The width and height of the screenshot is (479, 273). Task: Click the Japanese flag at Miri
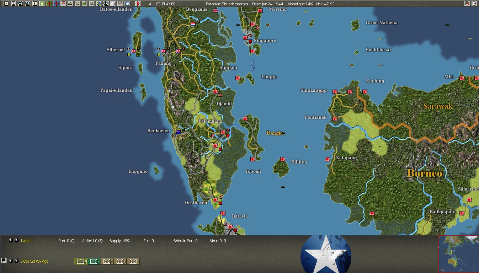click(462, 78)
